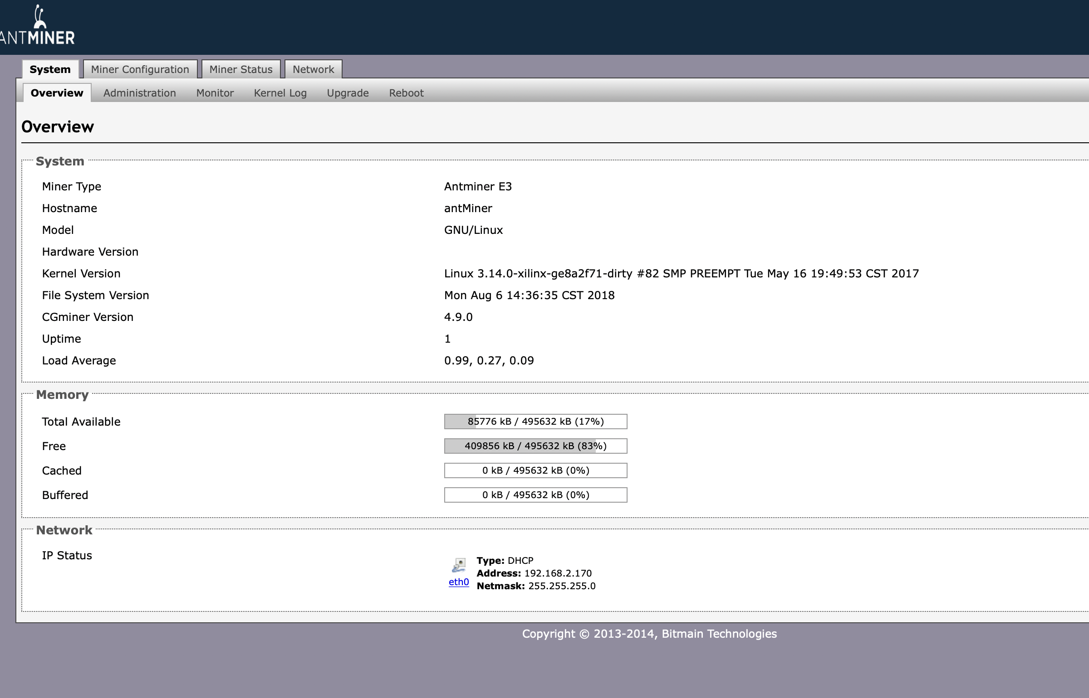
Task: Click the IP Status label
Action: [x=67, y=556]
